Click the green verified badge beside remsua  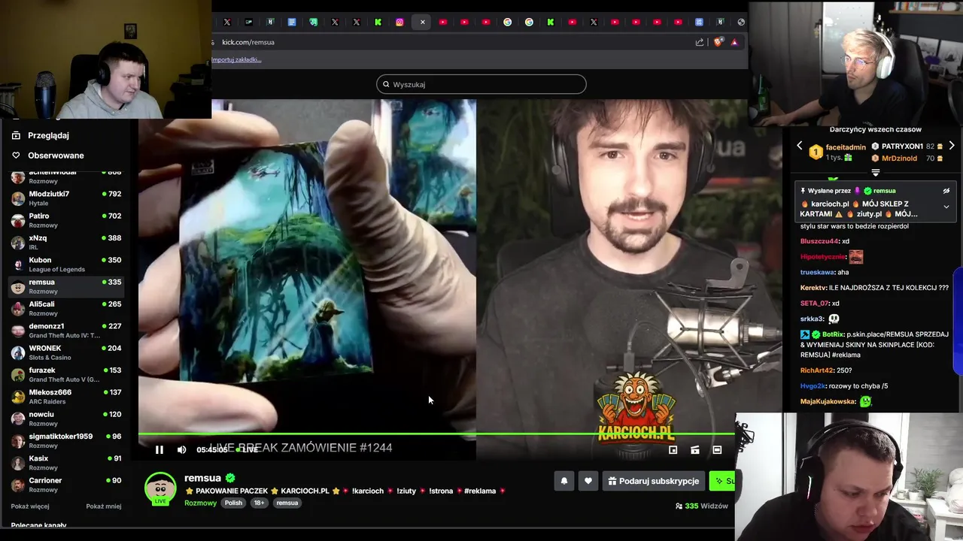tap(230, 478)
